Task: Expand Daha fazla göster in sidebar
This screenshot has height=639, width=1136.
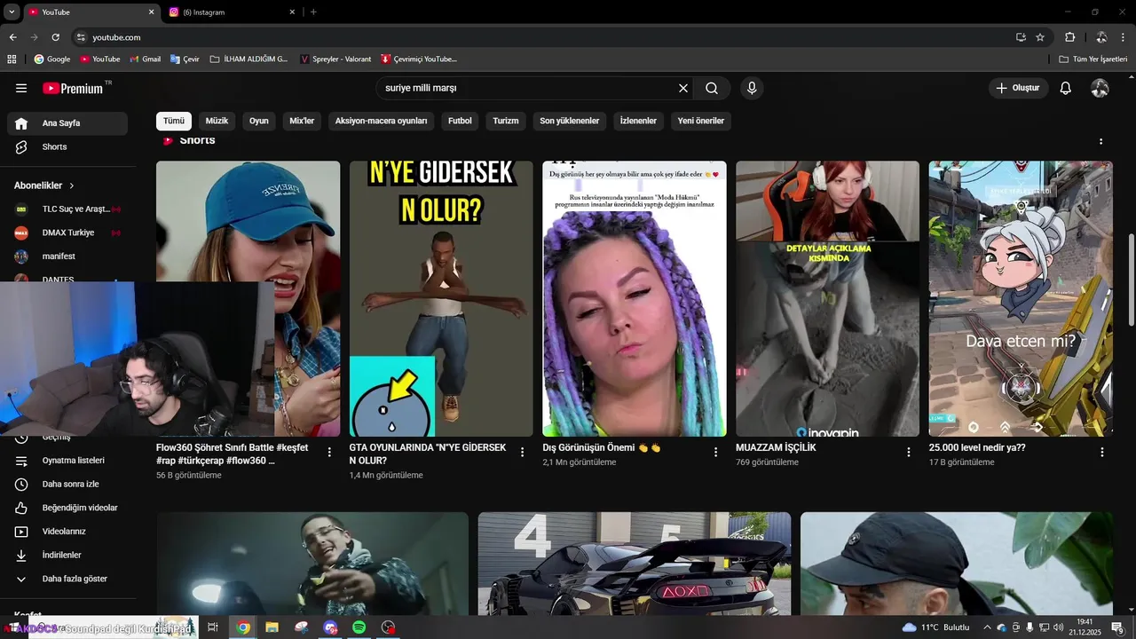Action: (x=67, y=579)
